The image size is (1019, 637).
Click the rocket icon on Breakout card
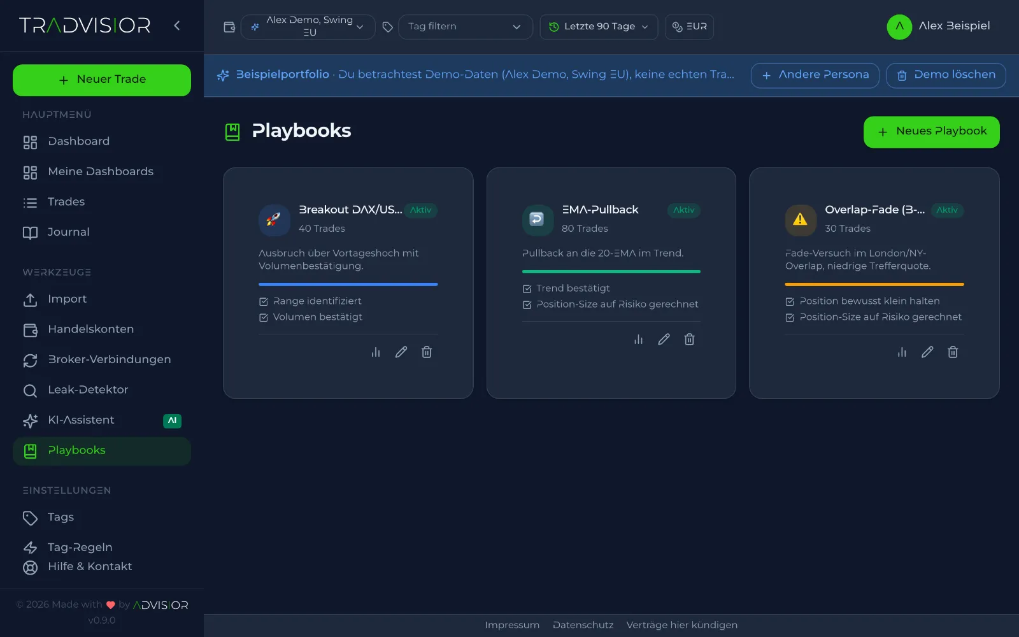274,220
